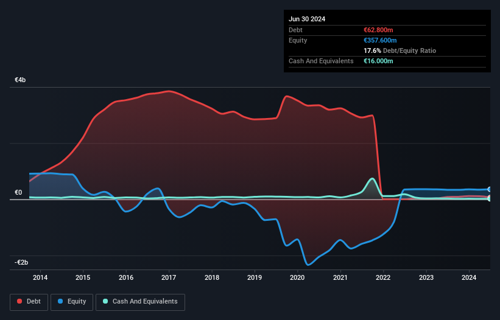Click the teal cash endpoint marker
The image size is (500, 320).
[490, 199]
